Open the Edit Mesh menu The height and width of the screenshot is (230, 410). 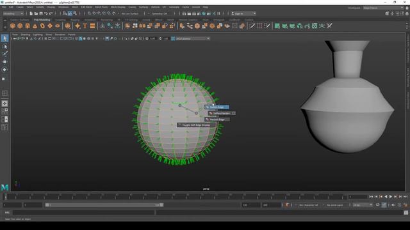pos(86,7)
